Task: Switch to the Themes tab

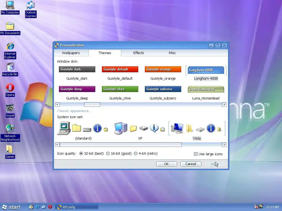Action: click(105, 53)
